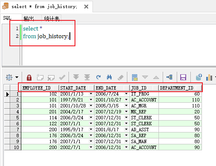Open date dropdown for START_DATE 1997/9/21
Screen dimensions: 216x166
click(x=91, y=100)
